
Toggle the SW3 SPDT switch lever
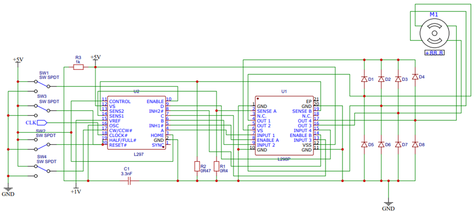[42, 108]
